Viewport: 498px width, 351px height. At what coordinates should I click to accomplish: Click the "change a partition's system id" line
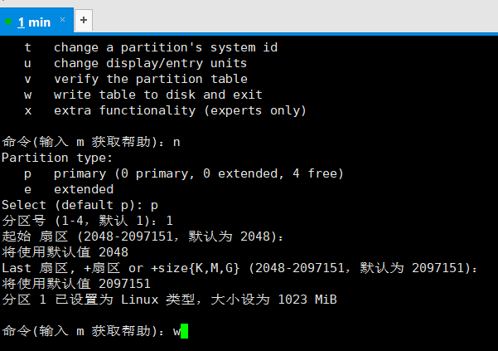(151, 47)
